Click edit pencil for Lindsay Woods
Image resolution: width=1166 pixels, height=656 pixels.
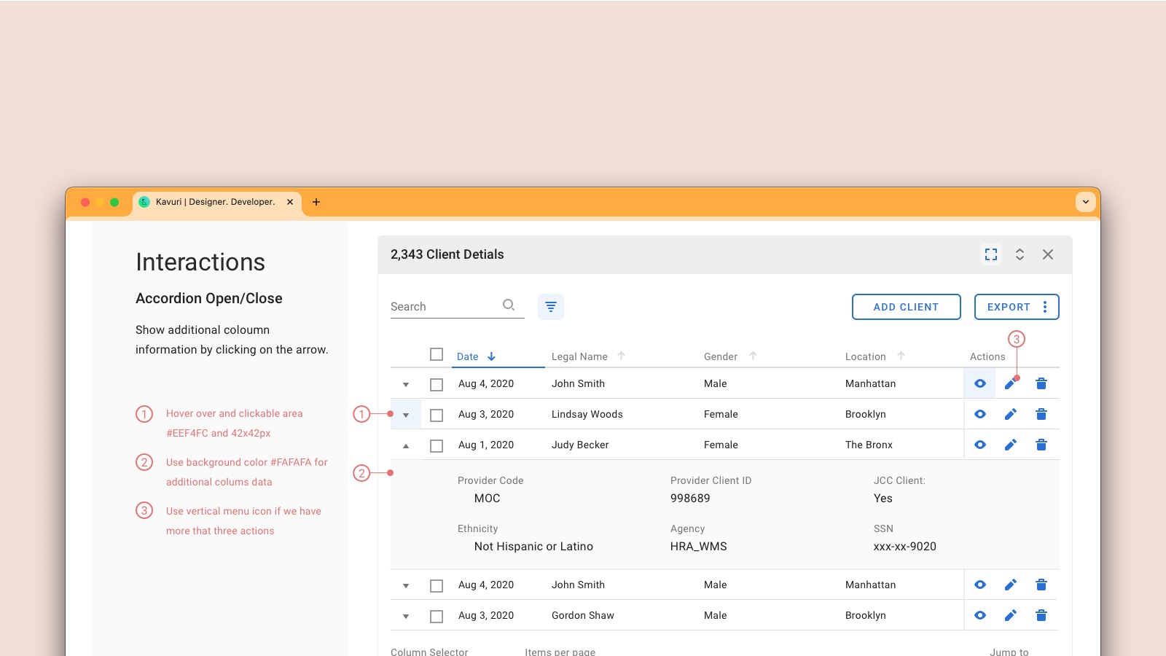pyautogui.click(x=1010, y=415)
